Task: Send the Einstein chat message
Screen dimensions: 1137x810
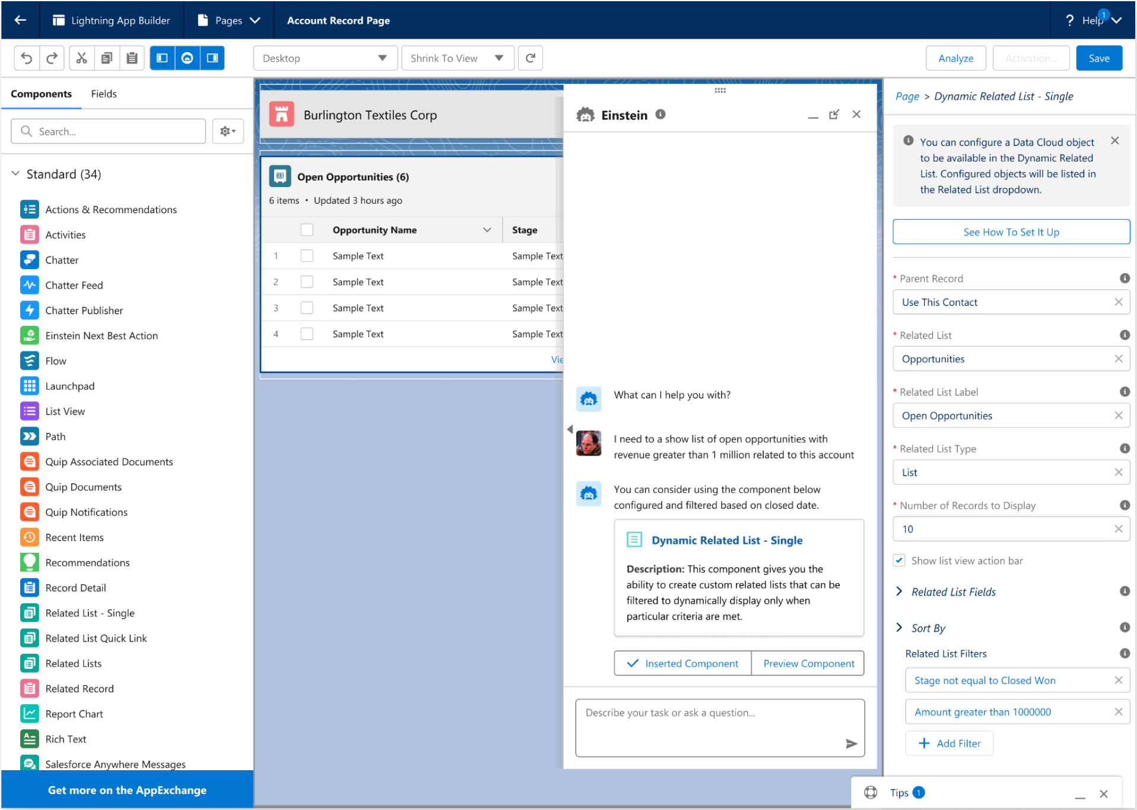Action: point(851,743)
